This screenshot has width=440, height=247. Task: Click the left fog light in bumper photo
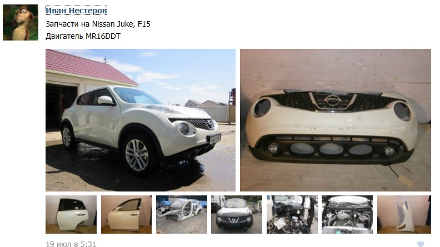(272, 148)
